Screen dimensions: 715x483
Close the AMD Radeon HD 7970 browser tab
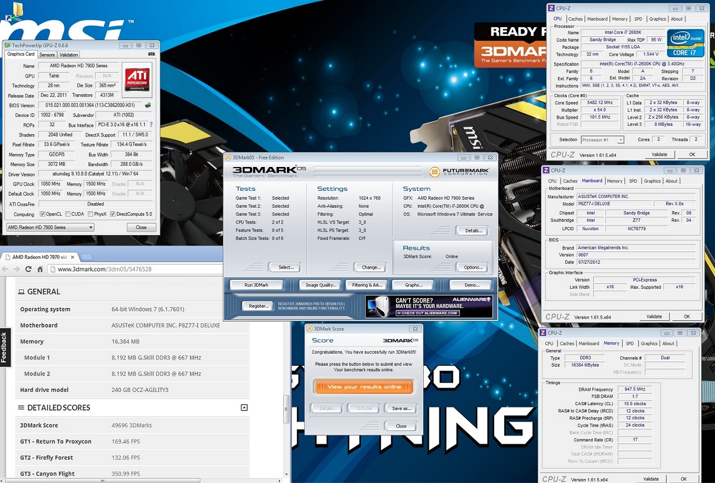pos(73,257)
